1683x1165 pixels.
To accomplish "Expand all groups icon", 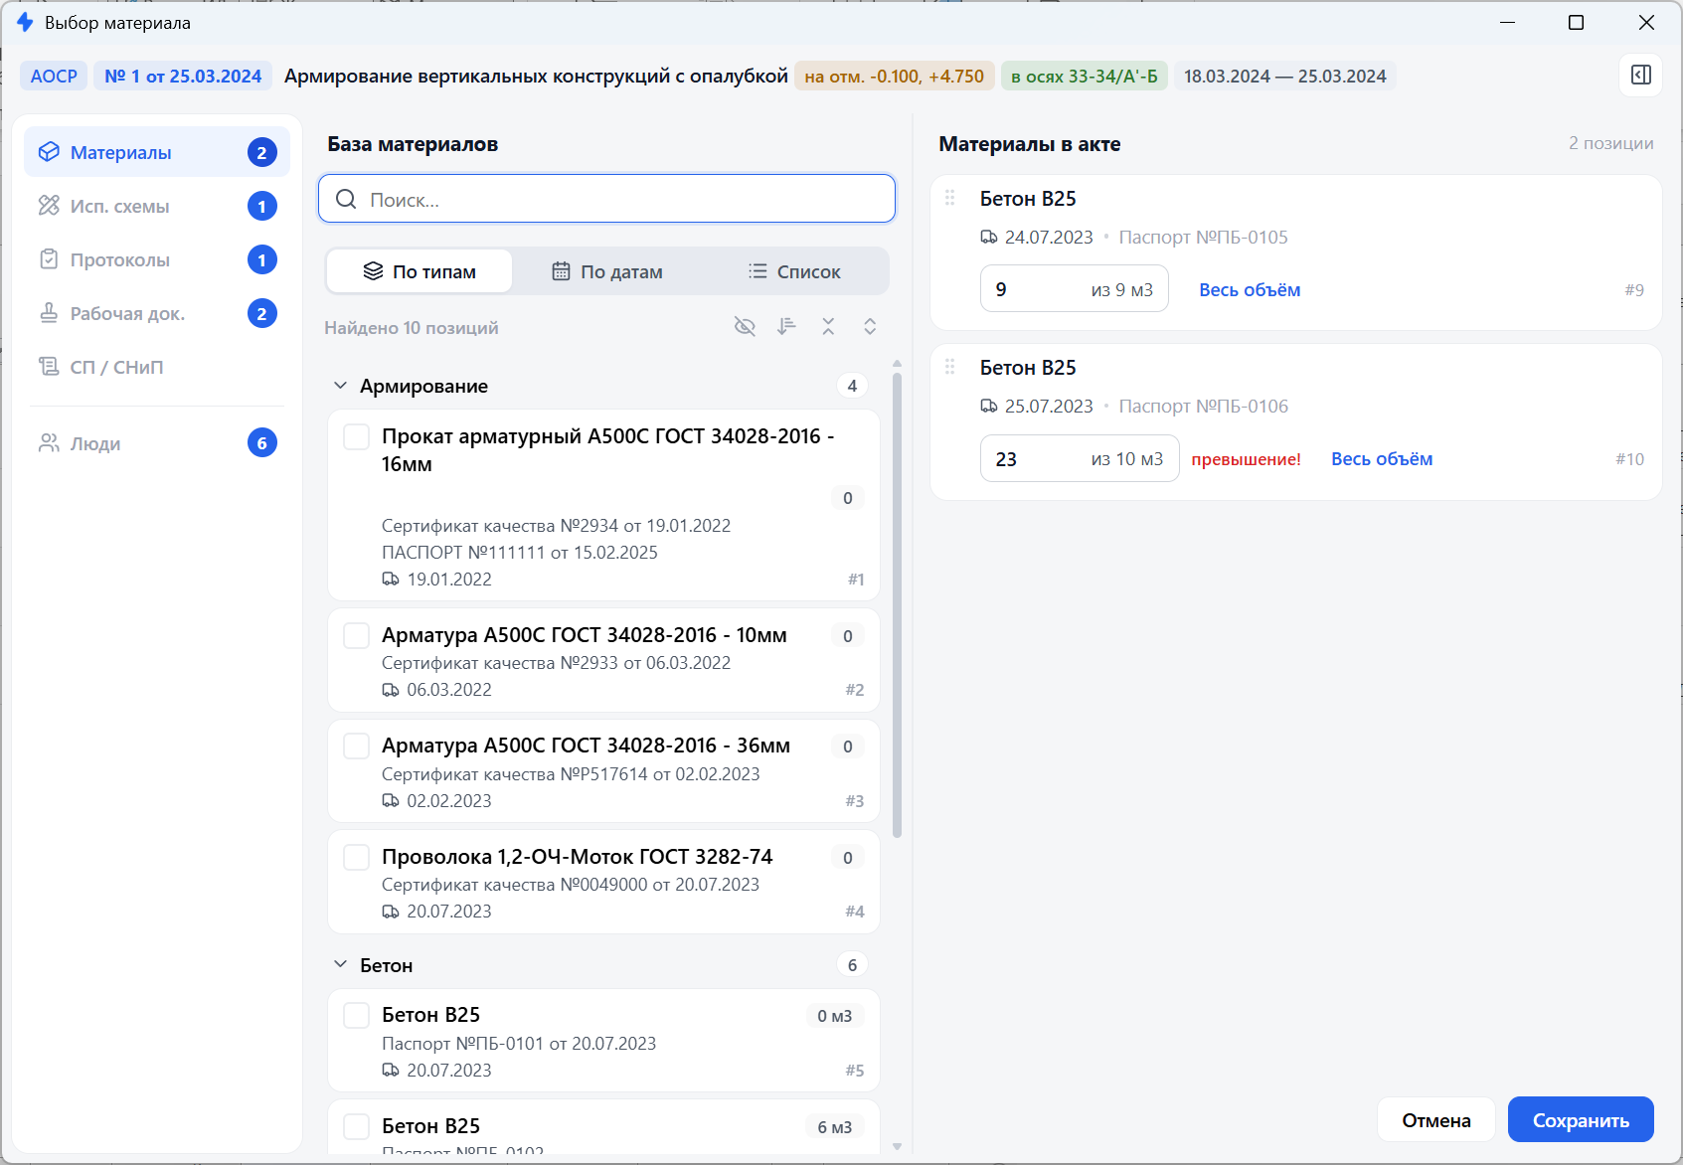I will click(x=870, y=327).
